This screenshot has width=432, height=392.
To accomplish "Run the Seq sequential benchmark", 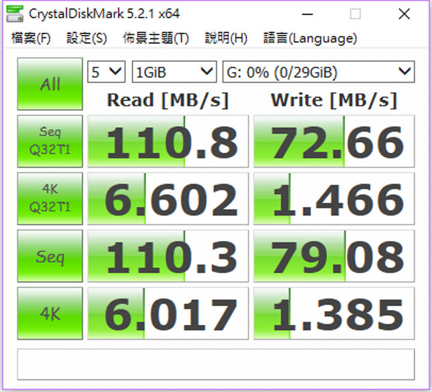I will point(50,257).
